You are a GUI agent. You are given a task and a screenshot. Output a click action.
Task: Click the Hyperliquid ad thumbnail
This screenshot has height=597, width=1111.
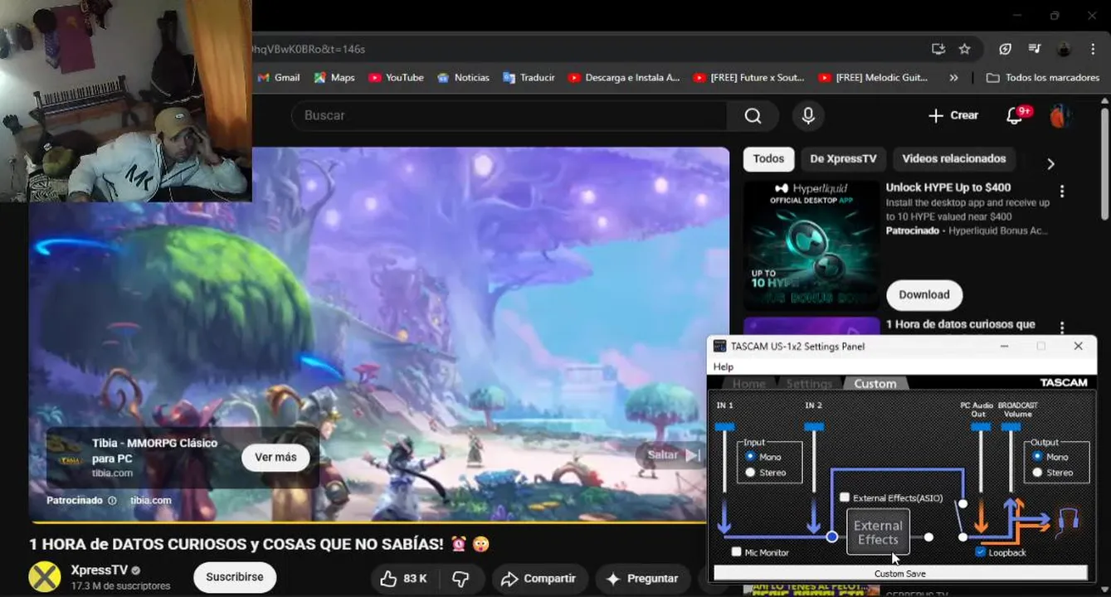click(811, 245)
